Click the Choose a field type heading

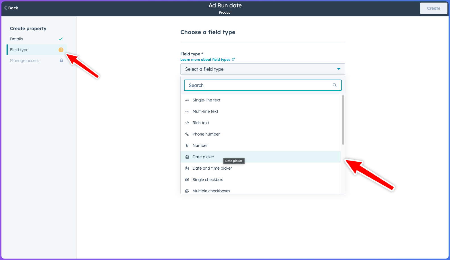point(208,32)
